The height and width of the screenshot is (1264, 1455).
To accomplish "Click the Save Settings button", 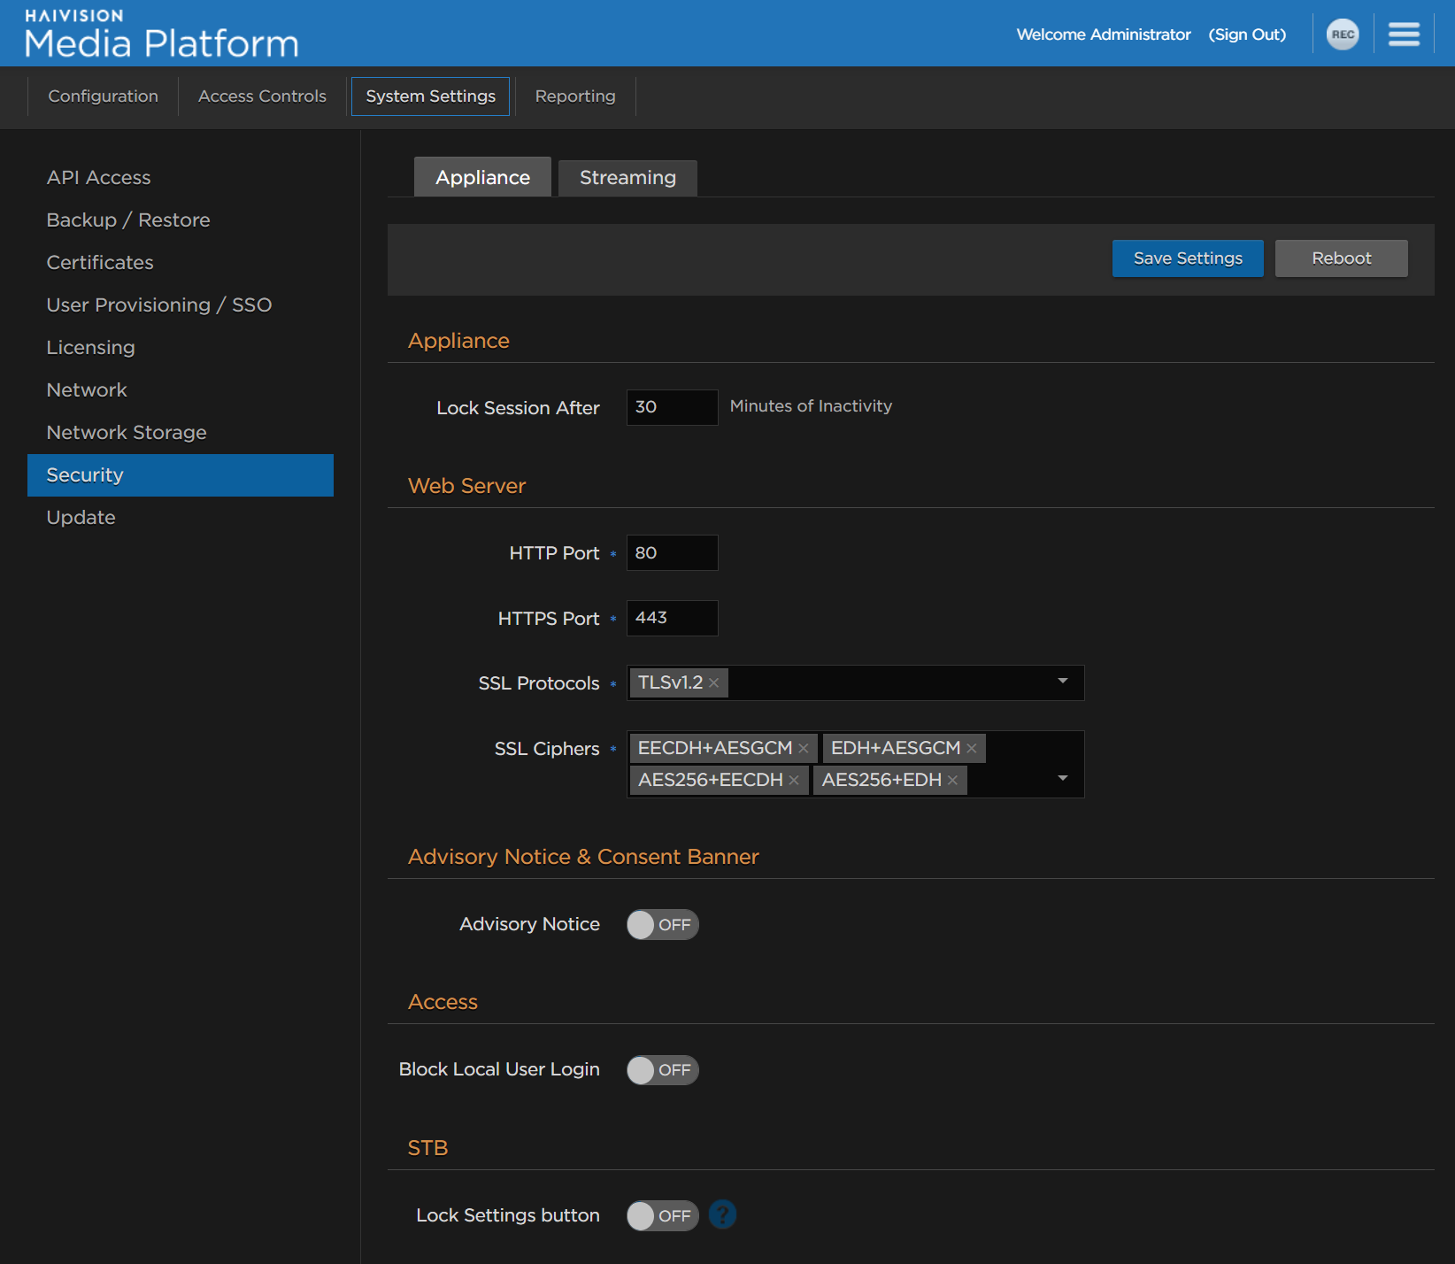I will (x=1187, y=258).
